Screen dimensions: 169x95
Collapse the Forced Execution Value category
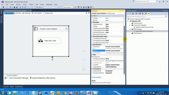click(92, 36)
